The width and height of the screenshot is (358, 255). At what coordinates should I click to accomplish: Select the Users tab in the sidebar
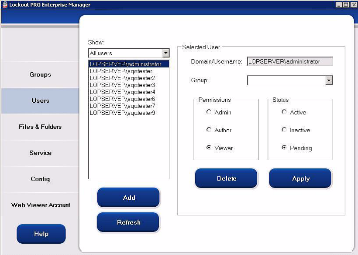click(x=40, y=101)
